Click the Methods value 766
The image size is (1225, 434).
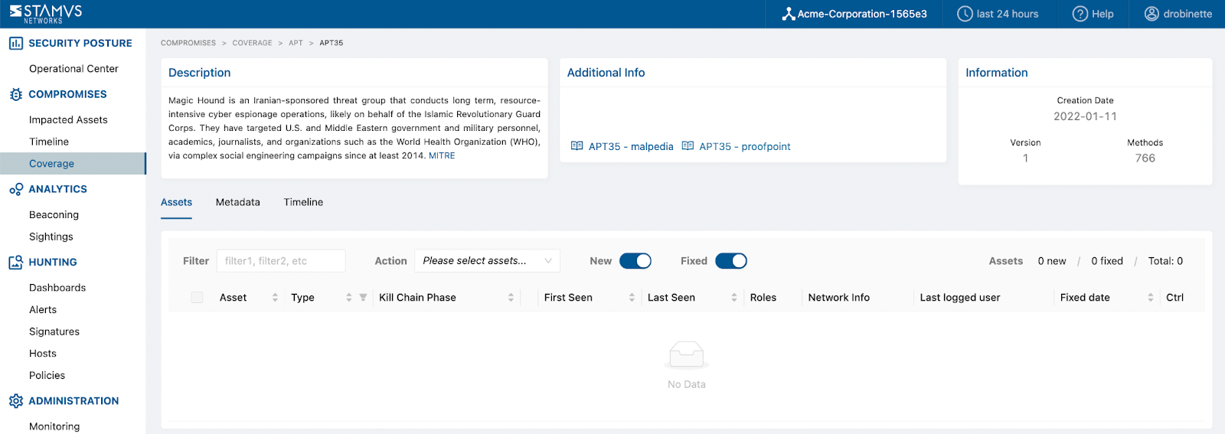tap(1145, 158)
